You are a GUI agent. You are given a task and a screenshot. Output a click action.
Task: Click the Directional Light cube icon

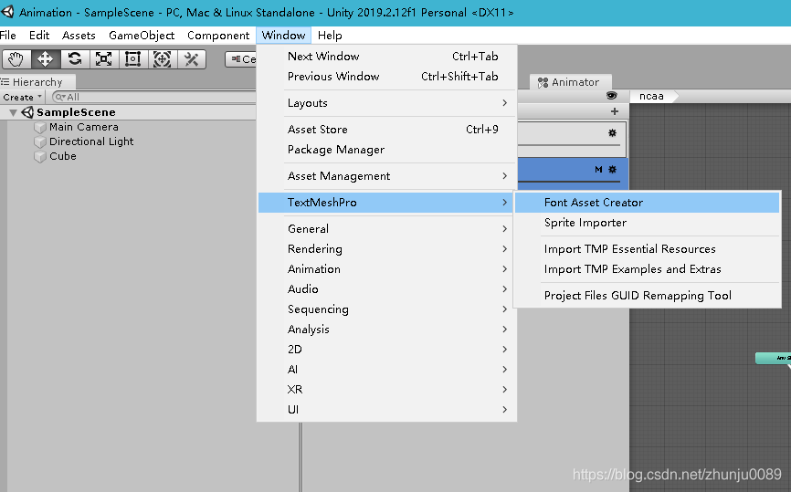[40, 141]
